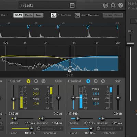Bypass band 2 with its B icon

point(36,81)
